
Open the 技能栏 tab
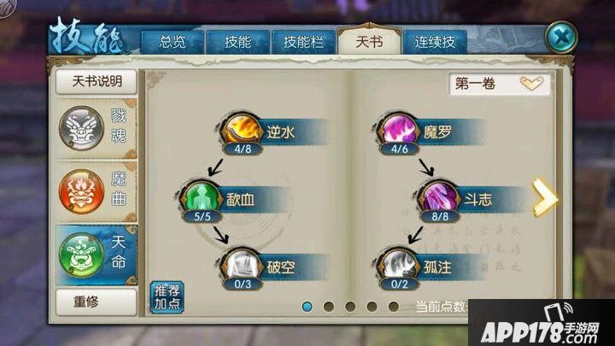(303, 42)
